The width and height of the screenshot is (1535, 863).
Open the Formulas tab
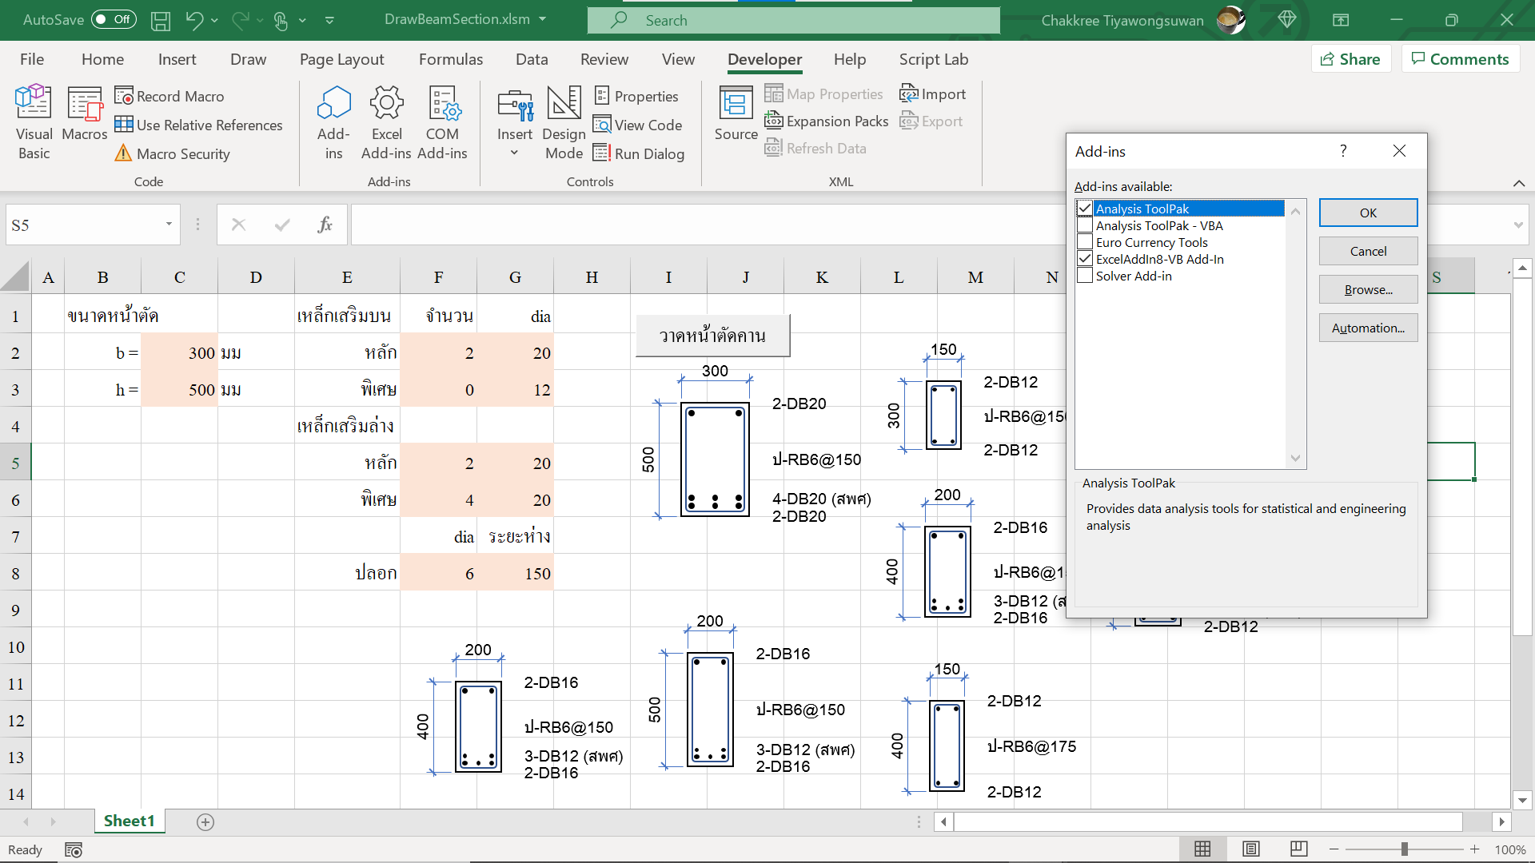(x=451, y=59)
